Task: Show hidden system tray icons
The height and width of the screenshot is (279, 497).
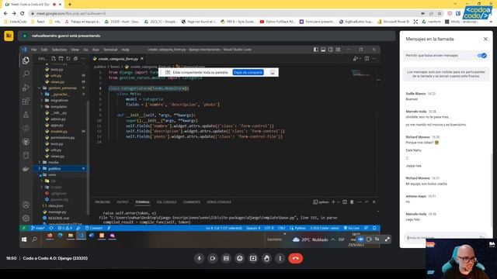Action: click(333, 239)
